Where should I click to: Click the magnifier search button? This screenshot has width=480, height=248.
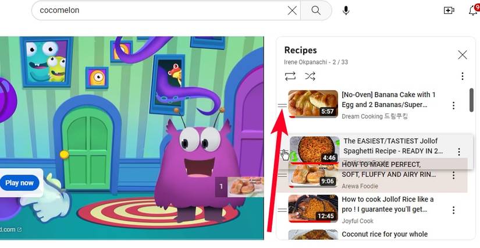[x=316, y=10]
